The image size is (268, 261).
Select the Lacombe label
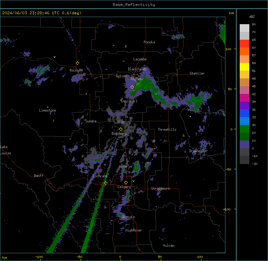tap(140, 59)
